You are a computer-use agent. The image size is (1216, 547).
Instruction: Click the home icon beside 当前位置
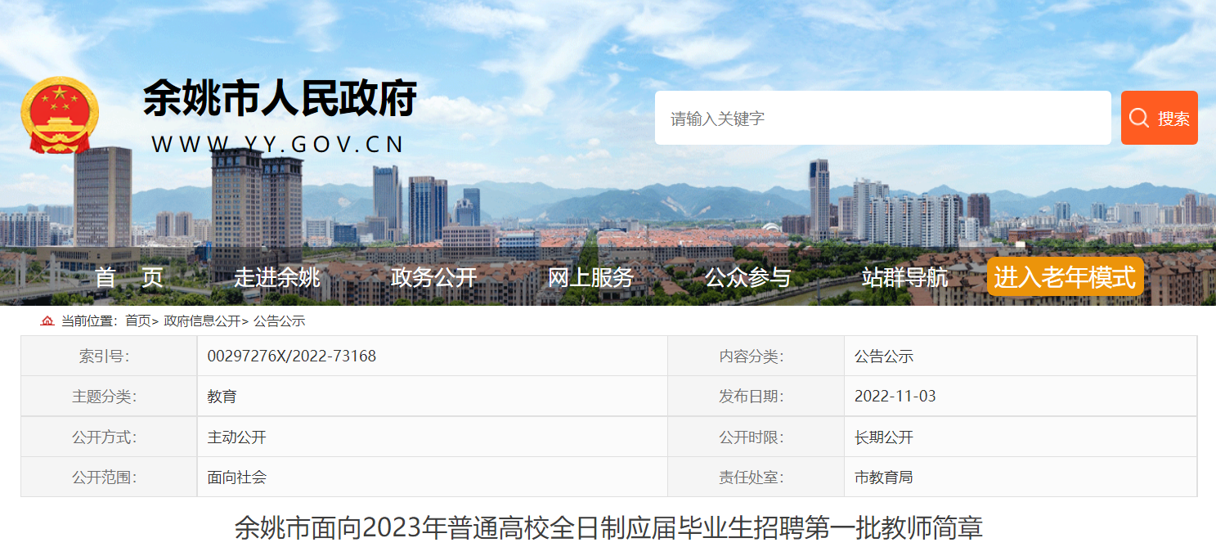pos(47,321)
